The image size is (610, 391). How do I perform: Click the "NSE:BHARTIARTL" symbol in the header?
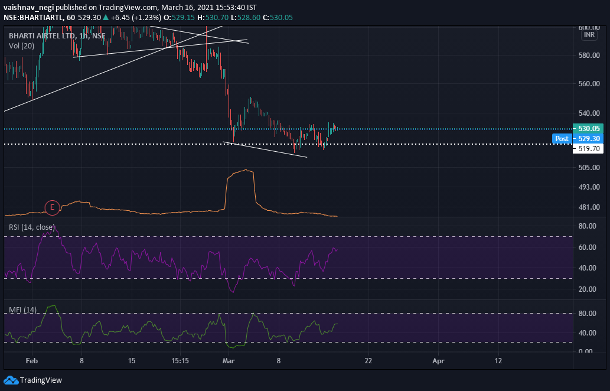pos(31,18)
